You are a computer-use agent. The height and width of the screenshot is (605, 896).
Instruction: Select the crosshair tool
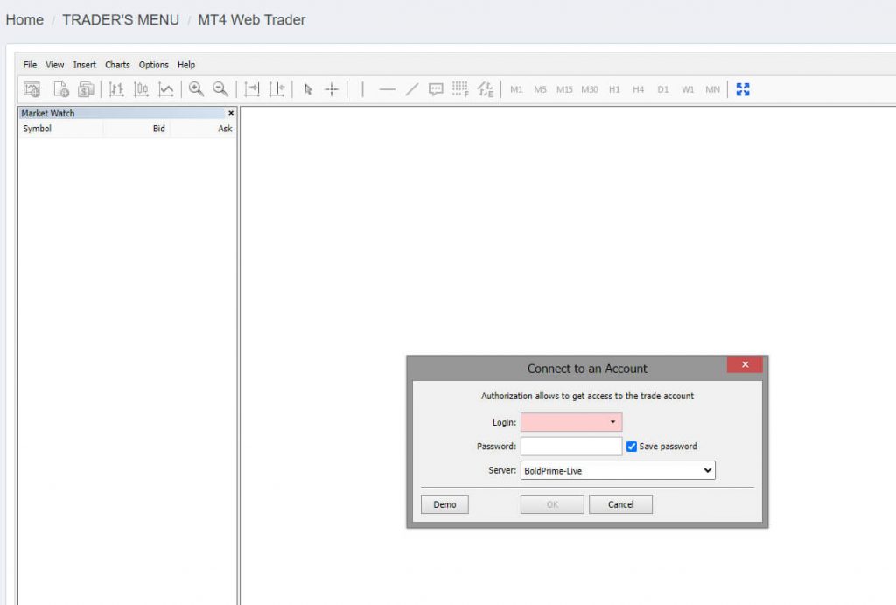pyautogui.click(x=332, y=89)
